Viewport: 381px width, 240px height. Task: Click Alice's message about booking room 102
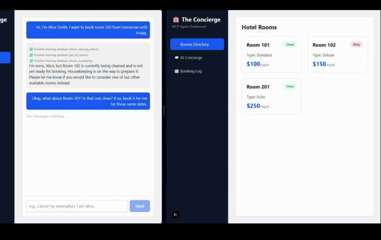[x=88, y=30]
